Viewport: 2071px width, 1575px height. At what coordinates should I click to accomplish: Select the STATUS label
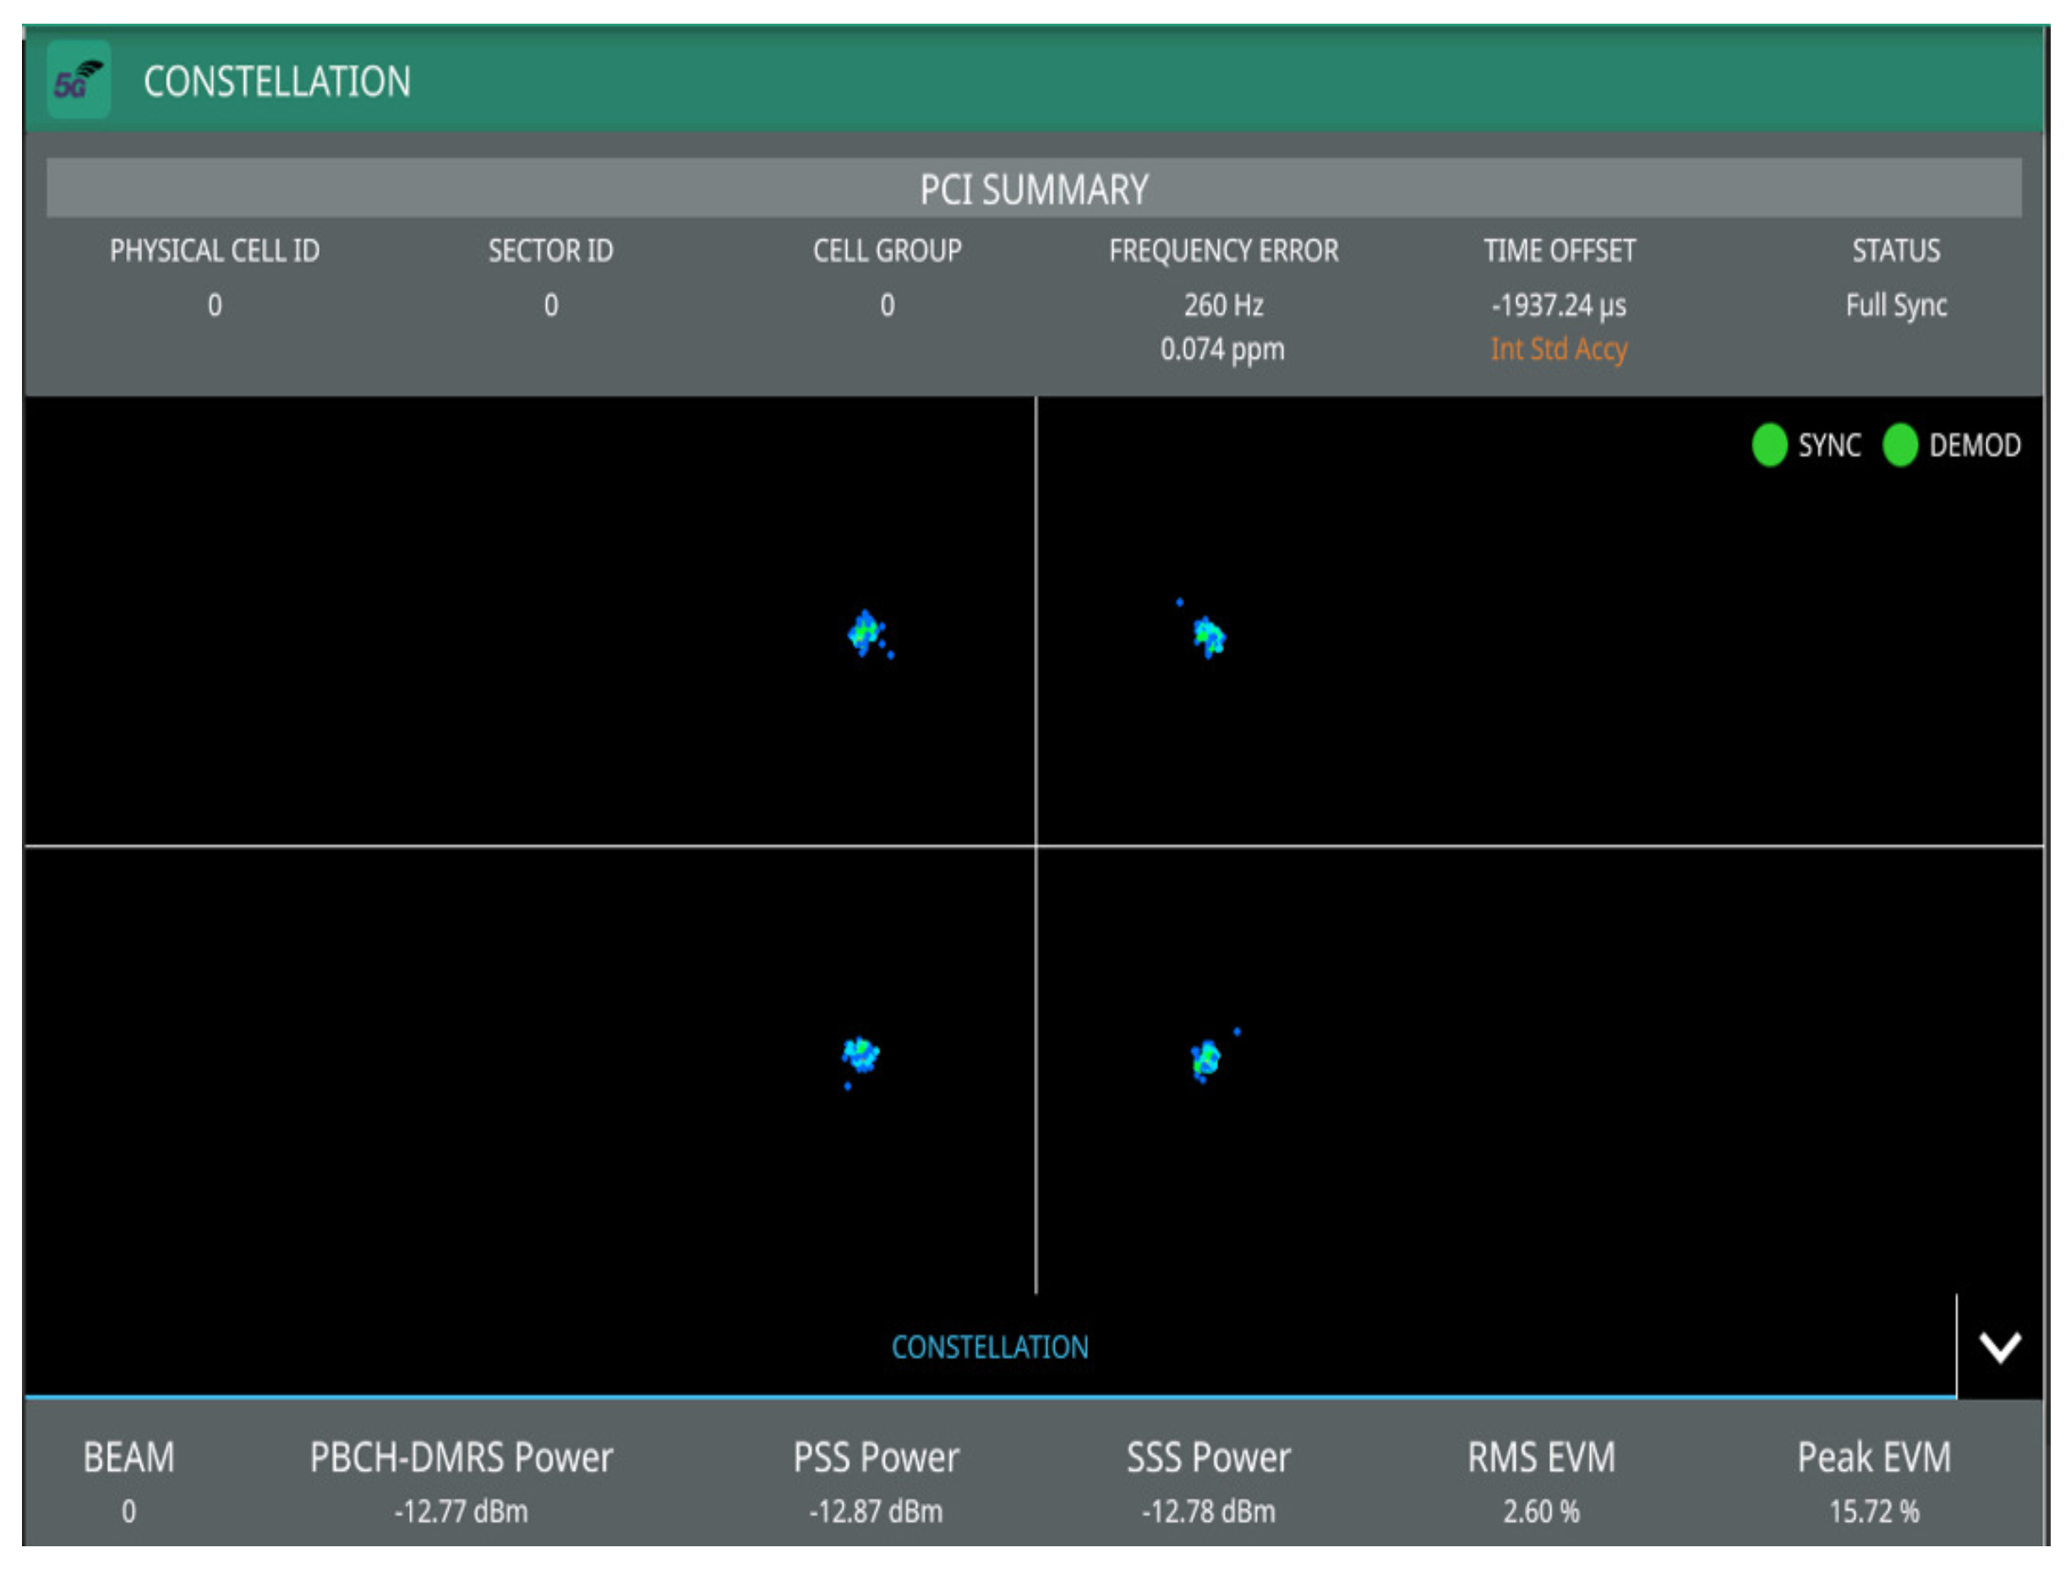1896,250
